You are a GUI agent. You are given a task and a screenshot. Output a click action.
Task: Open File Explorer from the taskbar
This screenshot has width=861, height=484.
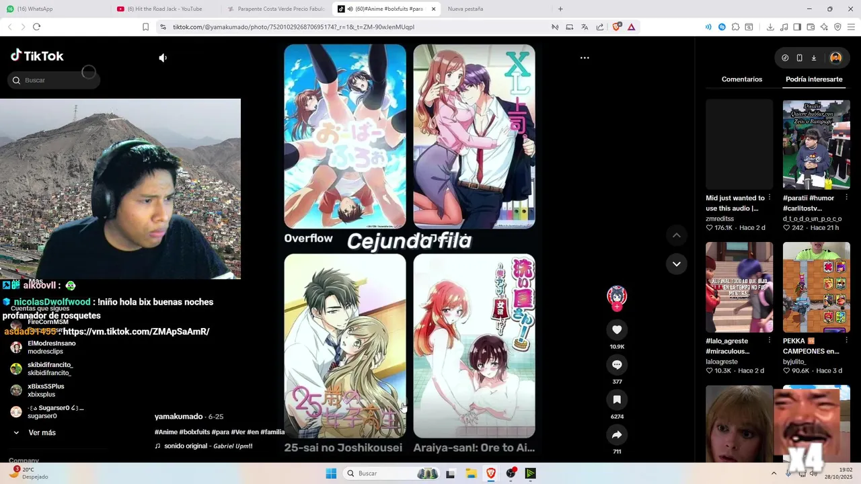pos(471,473)
